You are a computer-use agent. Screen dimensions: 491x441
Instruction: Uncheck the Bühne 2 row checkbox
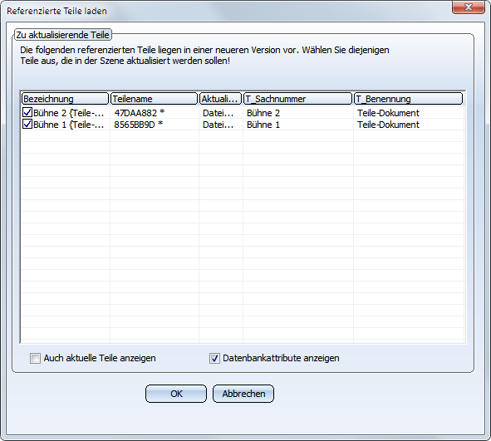point(27,112)
